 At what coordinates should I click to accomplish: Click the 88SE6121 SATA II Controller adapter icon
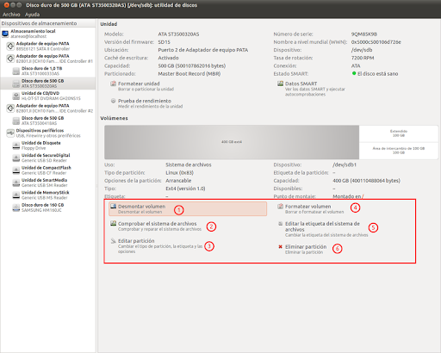(10, 46)
